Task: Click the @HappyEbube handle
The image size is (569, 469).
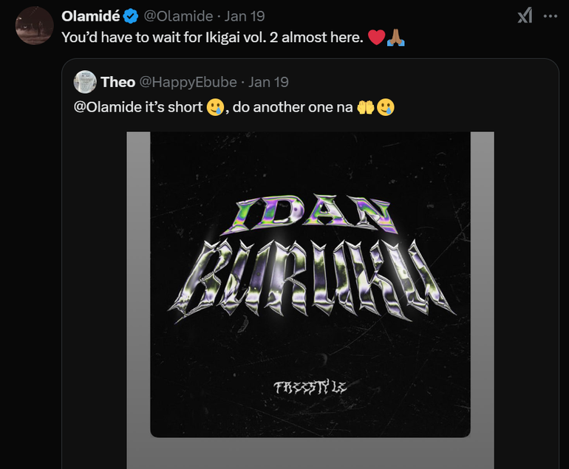Action: [188, 82]
